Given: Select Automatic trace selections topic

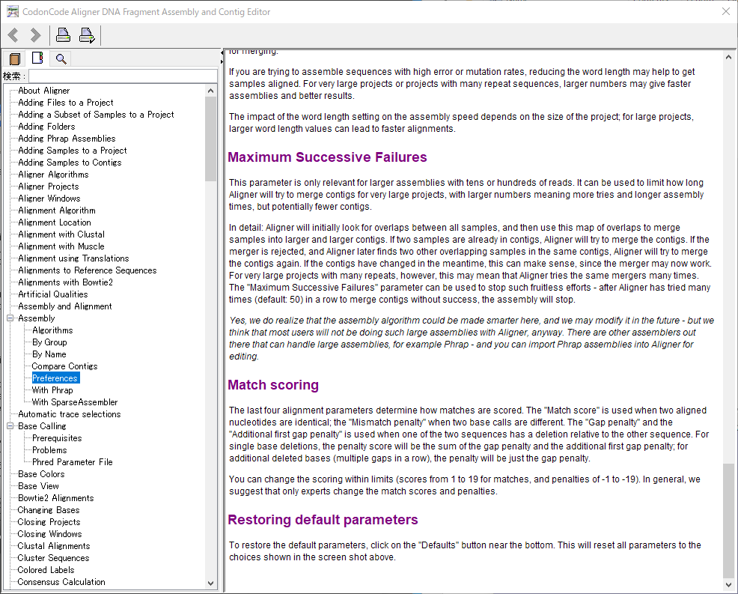Looking at the screenshot, I should pos(69,414).
